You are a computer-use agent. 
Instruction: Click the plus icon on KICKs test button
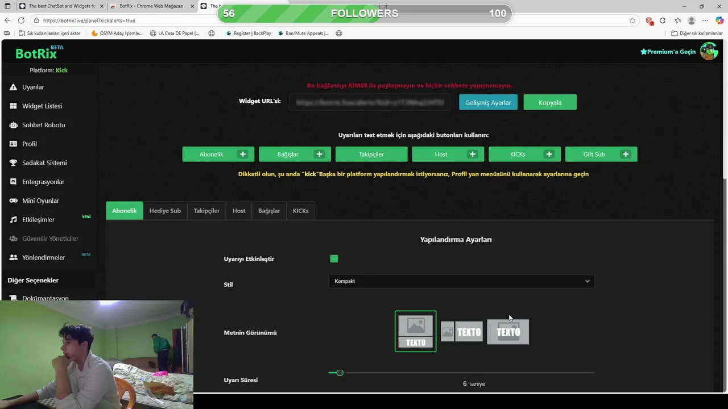pyautogui.click(x=549, y=154)
